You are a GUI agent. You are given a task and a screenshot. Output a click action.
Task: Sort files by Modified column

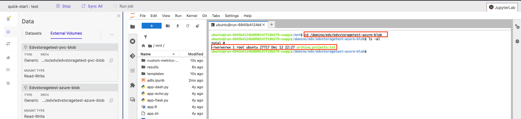193,54
